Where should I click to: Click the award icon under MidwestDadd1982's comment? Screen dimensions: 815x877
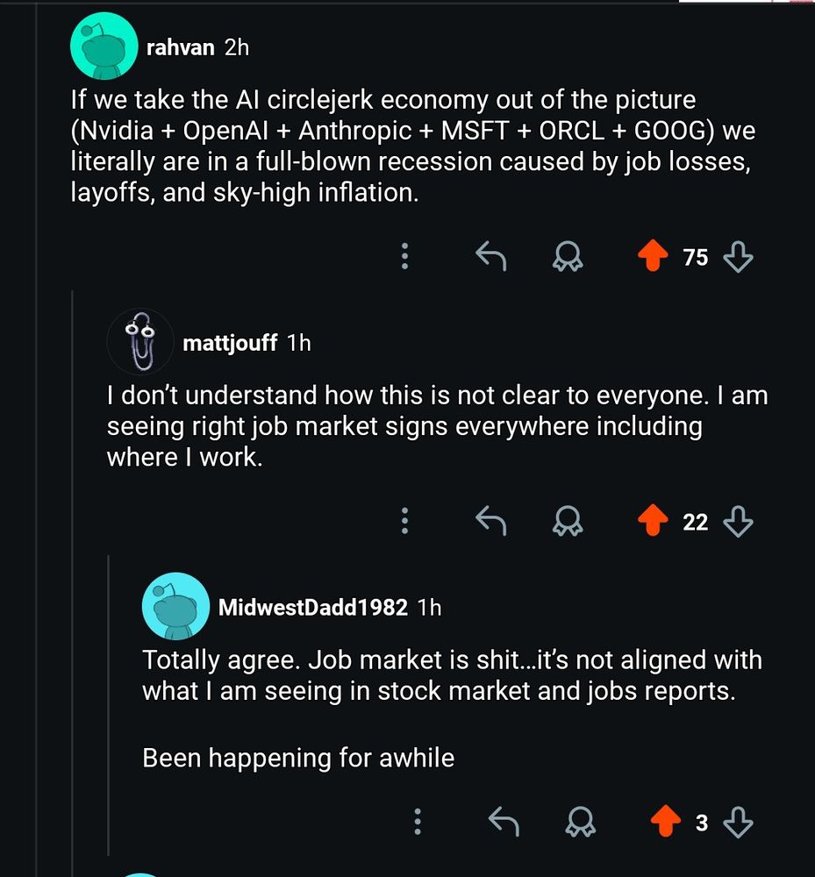coord(580,823)
